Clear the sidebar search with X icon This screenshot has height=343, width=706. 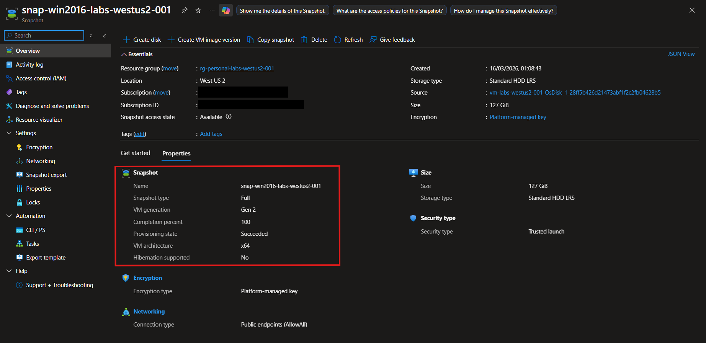pos(91,36)
